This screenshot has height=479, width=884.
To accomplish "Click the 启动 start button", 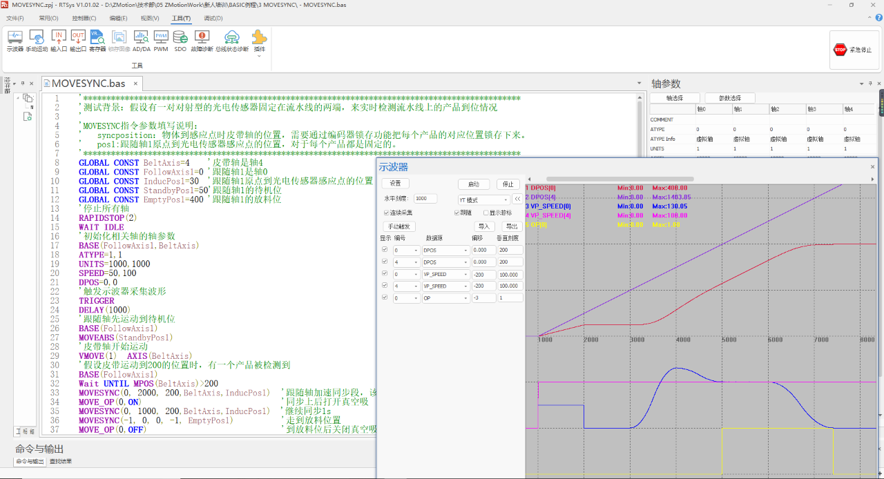I will (x=474, y=184).
